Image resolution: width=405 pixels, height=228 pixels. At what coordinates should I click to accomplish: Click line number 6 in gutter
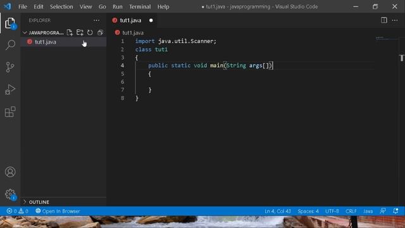coord(122,82)
